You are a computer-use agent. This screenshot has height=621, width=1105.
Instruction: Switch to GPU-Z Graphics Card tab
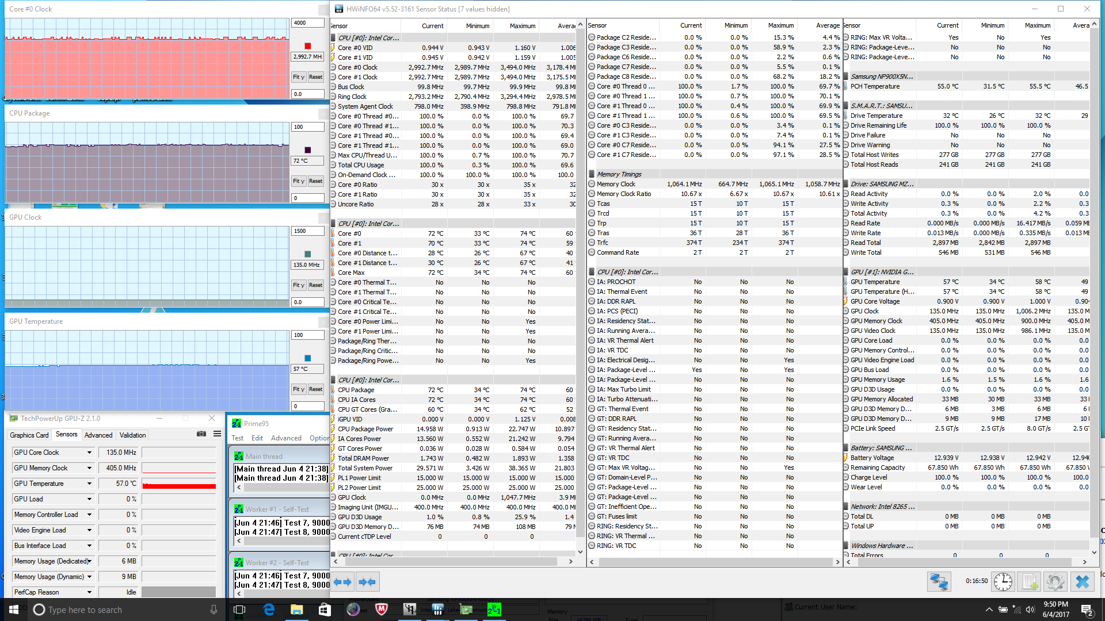click(x=29, y=435)
